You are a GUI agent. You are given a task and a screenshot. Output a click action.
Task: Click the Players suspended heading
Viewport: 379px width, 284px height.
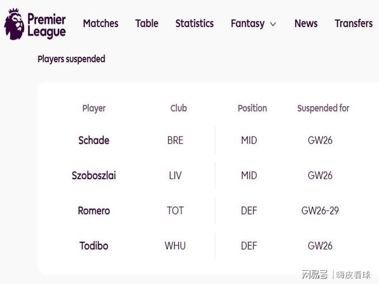71,59
